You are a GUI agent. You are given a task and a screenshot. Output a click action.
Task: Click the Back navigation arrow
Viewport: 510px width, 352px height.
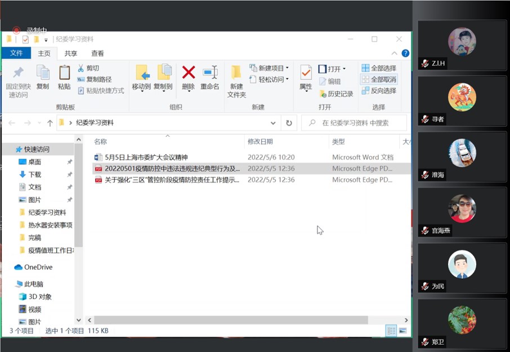pos(12,123)
